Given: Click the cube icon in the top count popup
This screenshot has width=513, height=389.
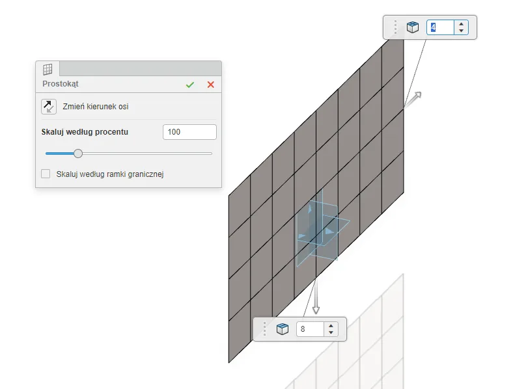Looking at the screenshot, I should pyautogui.click(x=413, y=27).
